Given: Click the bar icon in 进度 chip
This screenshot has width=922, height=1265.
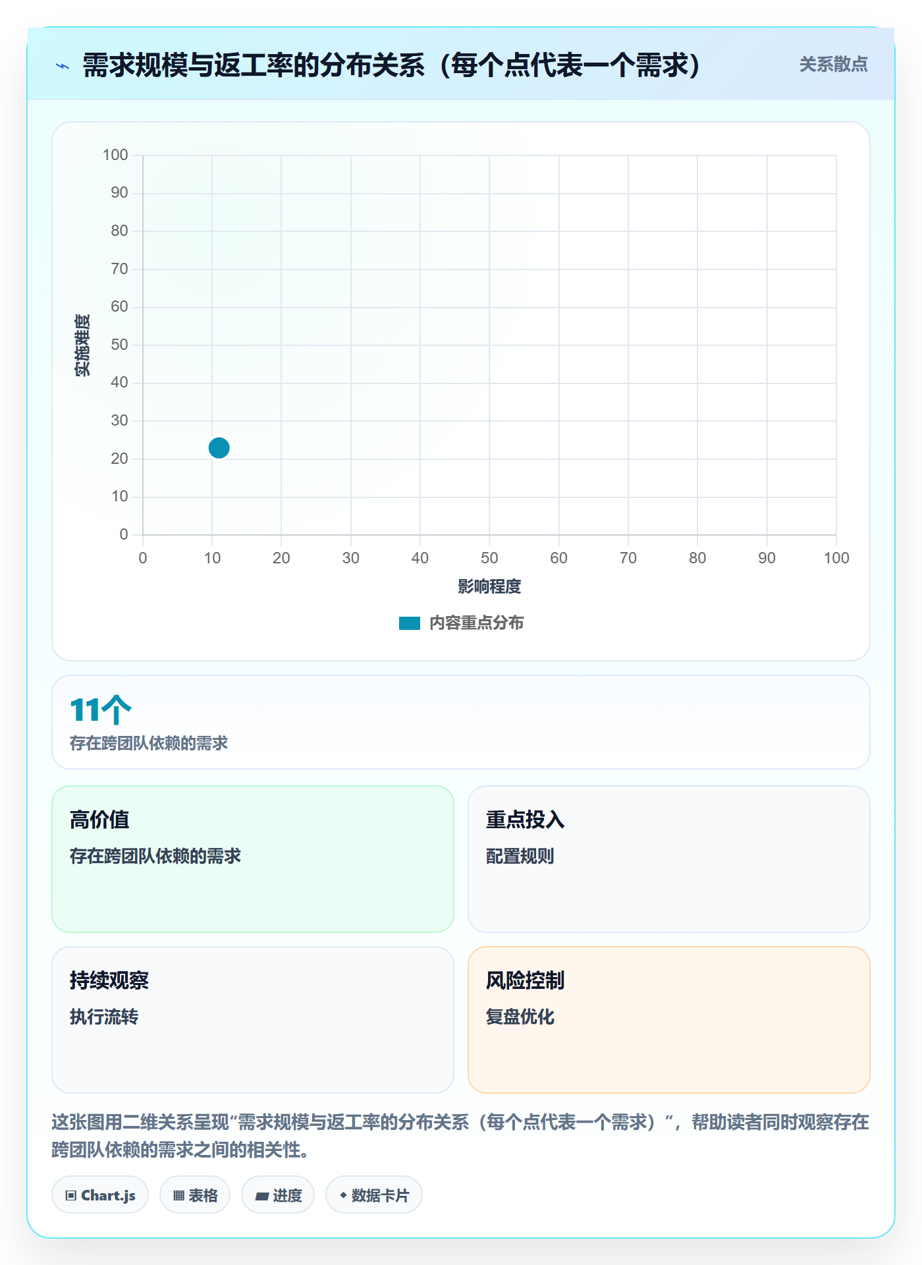Looking at the screenshot, I should click(x=262, y=1196).
